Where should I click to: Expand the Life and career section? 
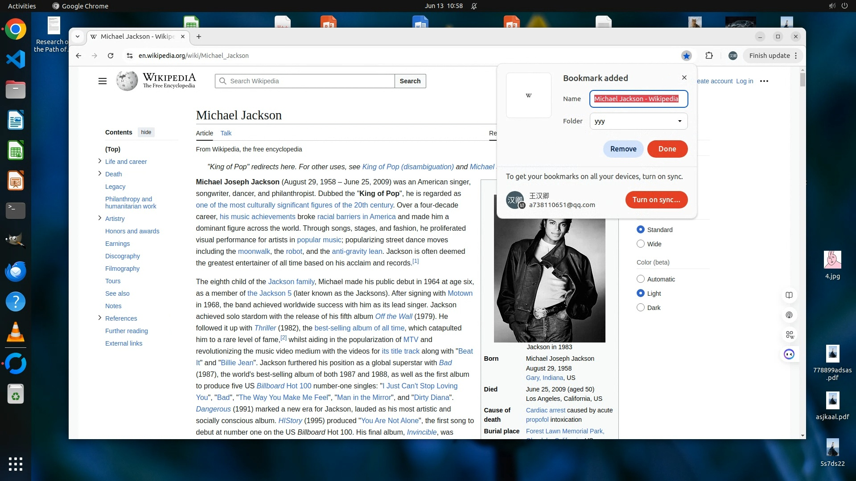click(x=99, y=161)
